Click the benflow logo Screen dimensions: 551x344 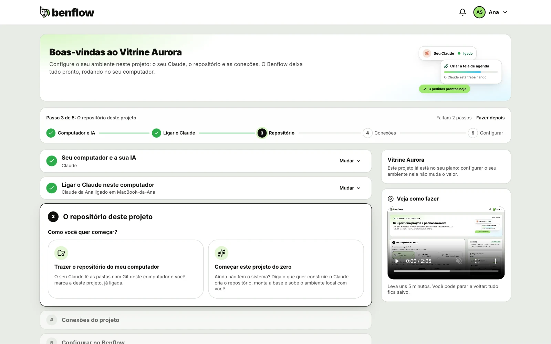click(x=67, y=12)
